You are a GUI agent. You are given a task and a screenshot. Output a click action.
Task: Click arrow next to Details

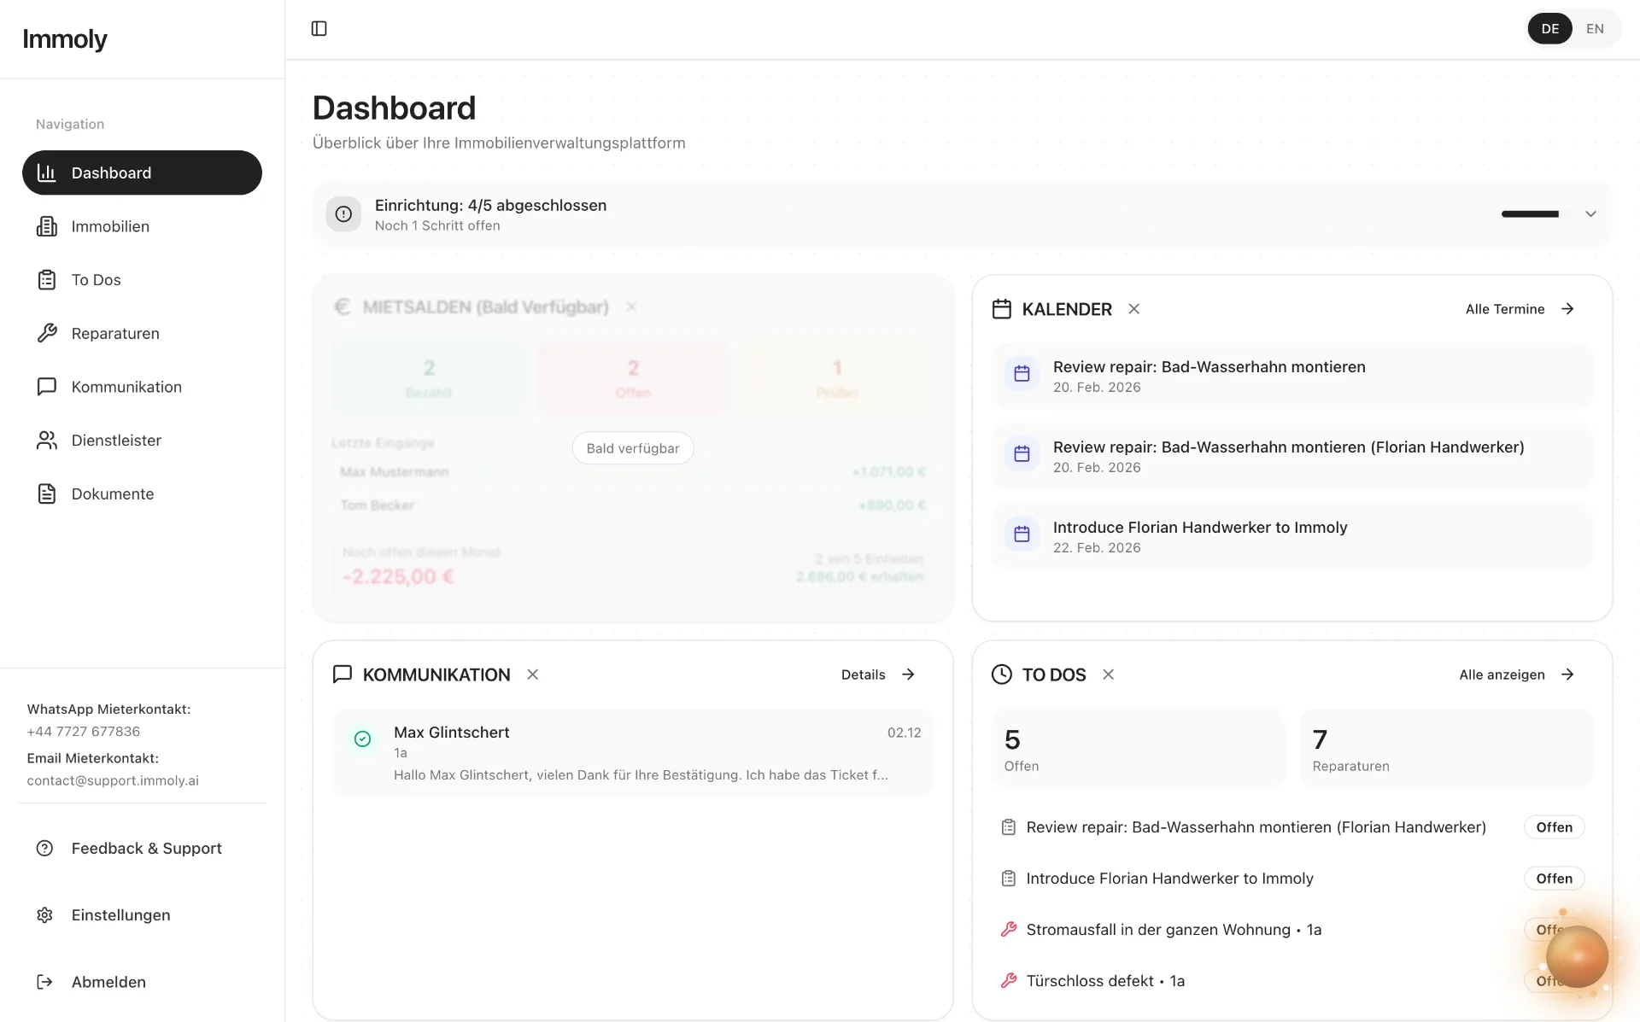tap(908, 675)
